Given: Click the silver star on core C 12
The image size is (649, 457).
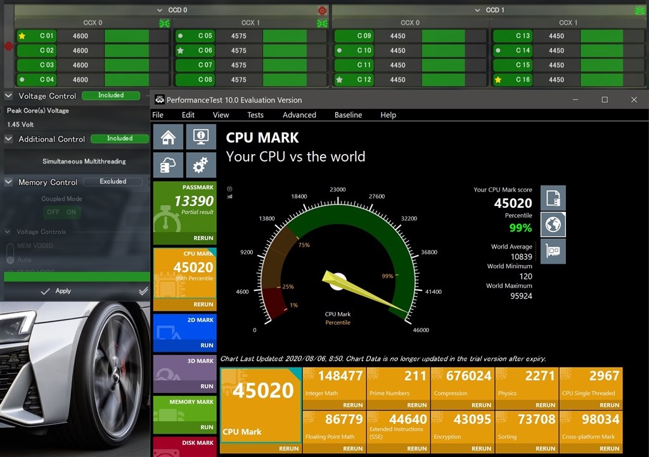Looking at the screenshot, I should coord(339,79).
